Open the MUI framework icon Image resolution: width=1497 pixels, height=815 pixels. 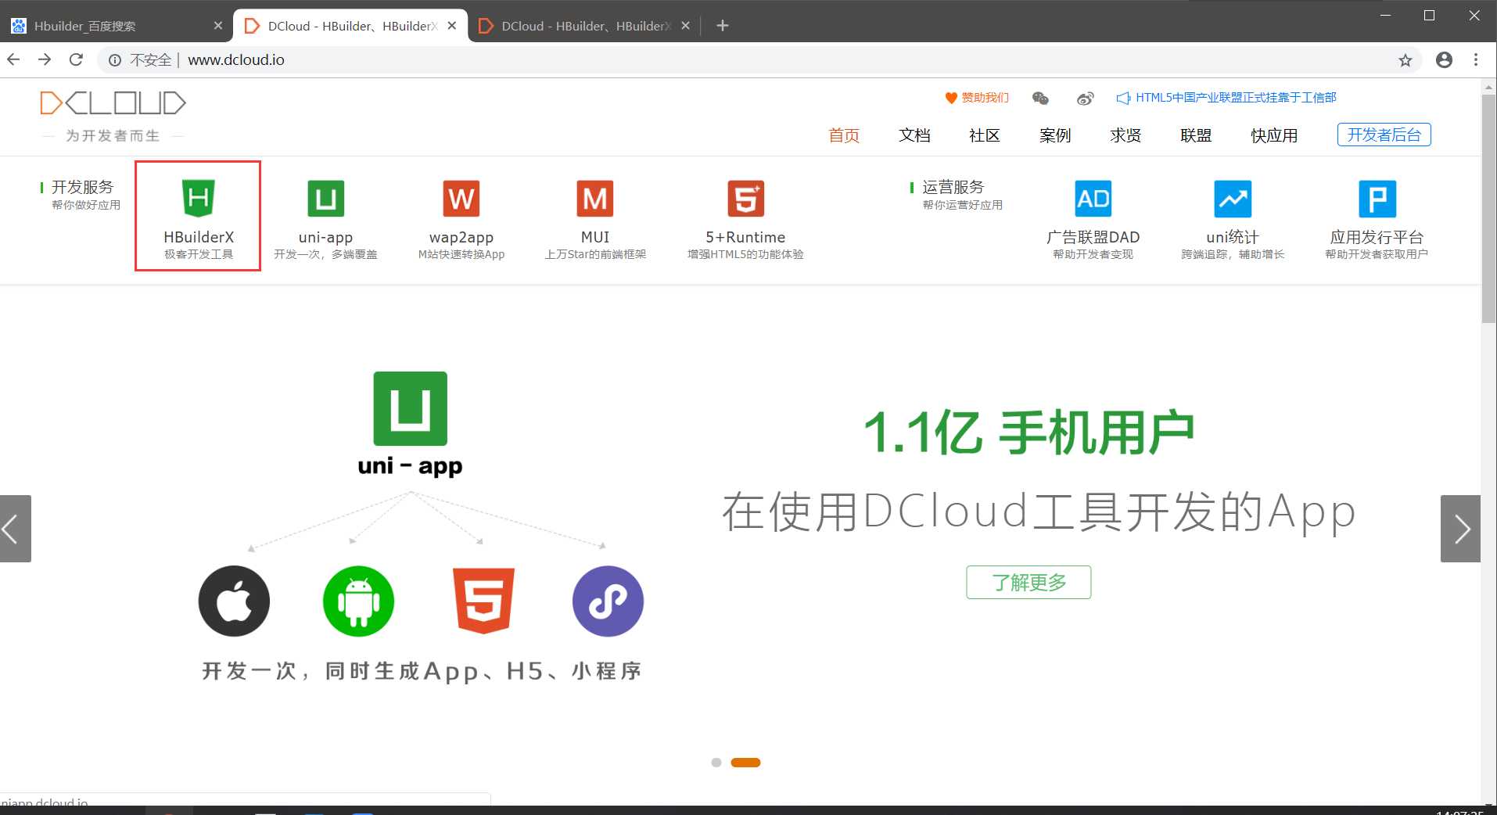point(595,199)
